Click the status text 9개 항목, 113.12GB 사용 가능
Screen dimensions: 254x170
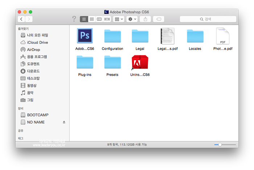(127, 145)
